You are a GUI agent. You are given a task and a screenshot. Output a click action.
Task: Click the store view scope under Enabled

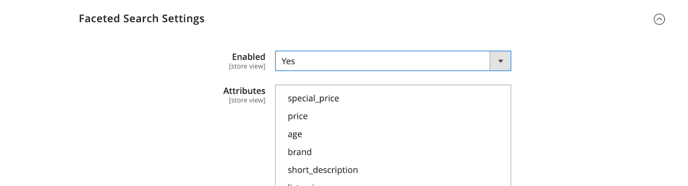247,67
